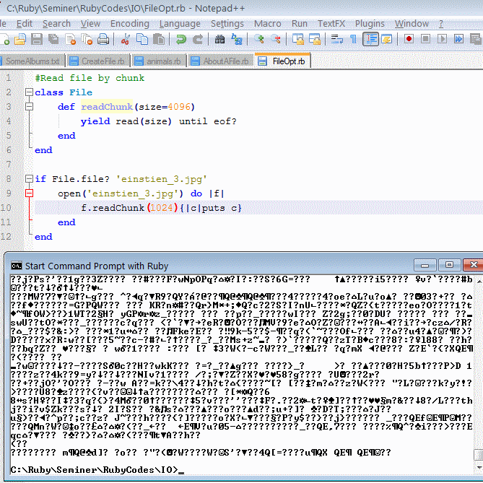Viewport: 483px width, 483px height.
Task: Collapse the 'if File.file?' fold marker
Action: point(29,179)
